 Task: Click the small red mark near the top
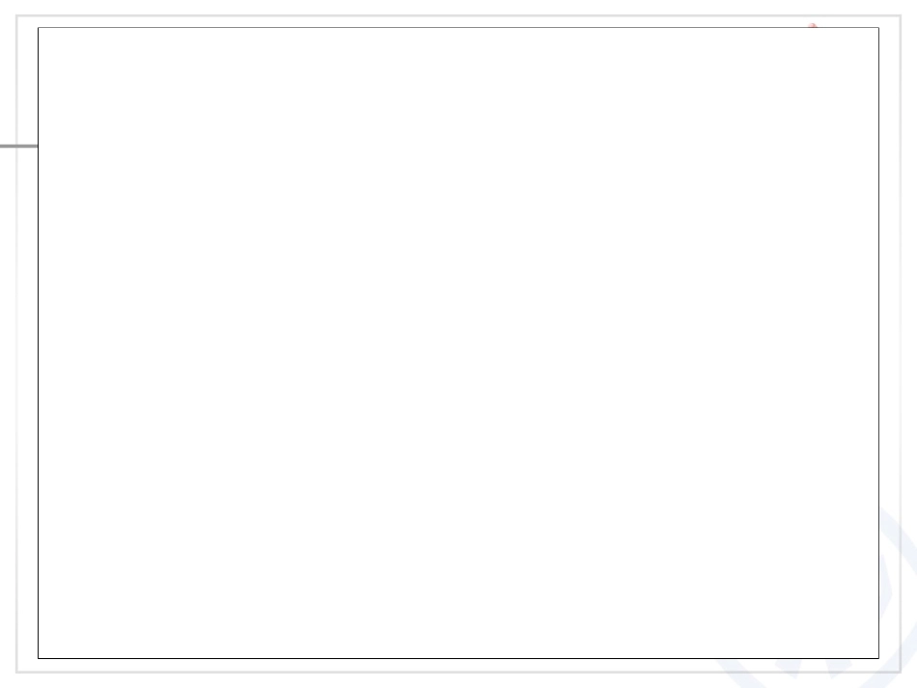pyautogui.click(x=813, y=25)
